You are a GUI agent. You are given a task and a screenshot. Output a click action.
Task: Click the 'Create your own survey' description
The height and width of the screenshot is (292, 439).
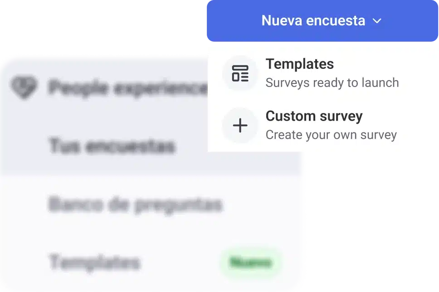(331, 135)
